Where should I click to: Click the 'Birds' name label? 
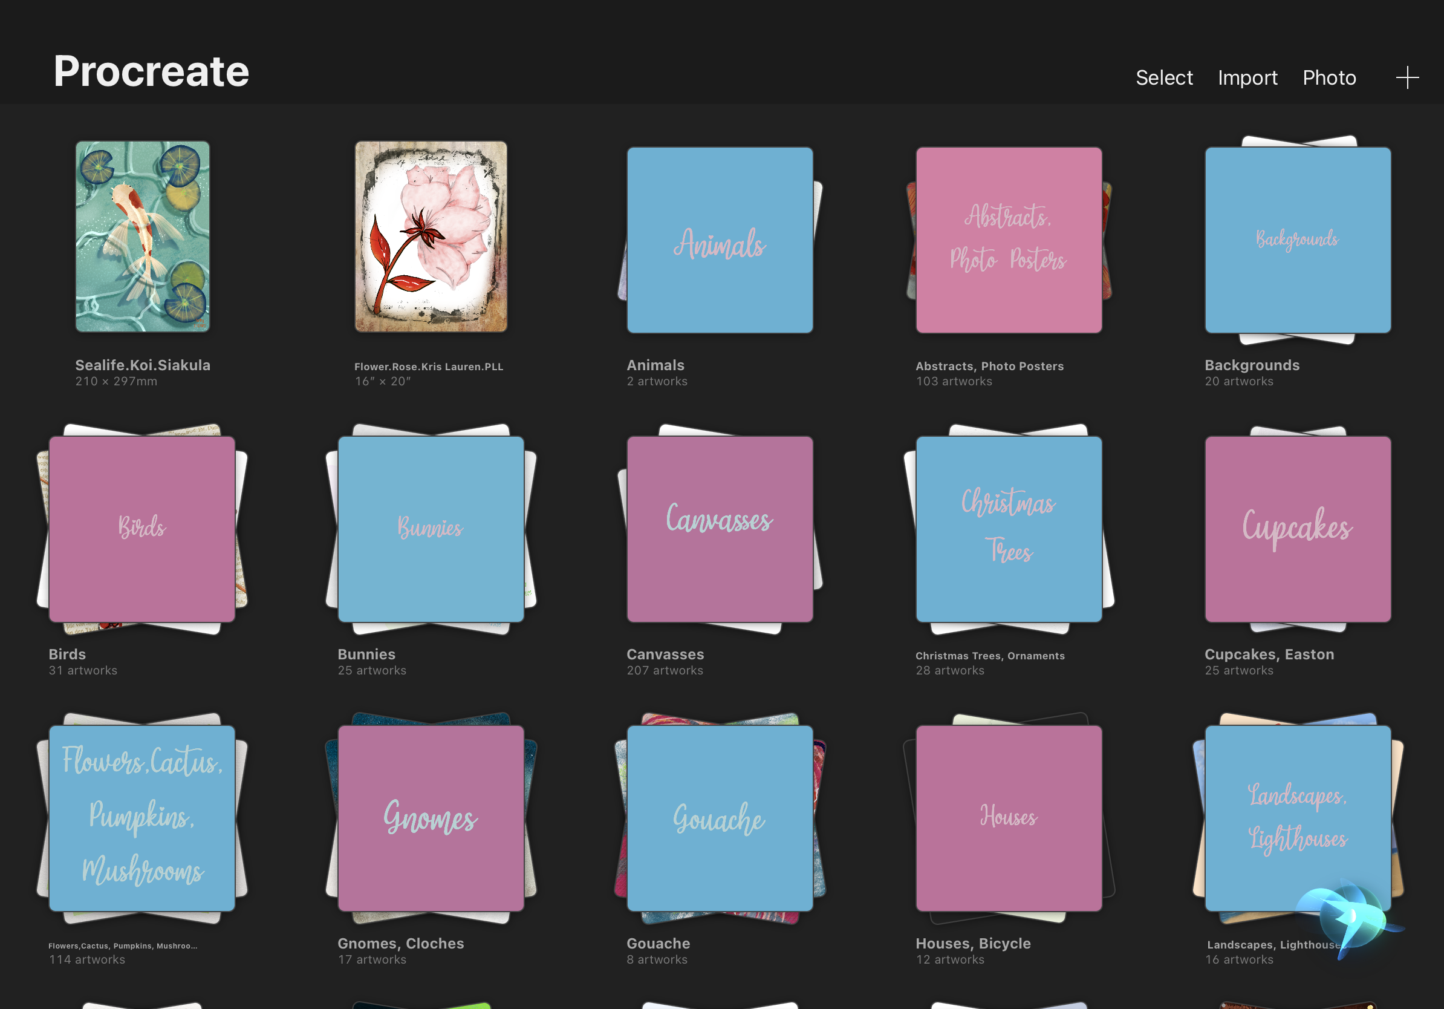pyautogui.click(x=67, y=654)
